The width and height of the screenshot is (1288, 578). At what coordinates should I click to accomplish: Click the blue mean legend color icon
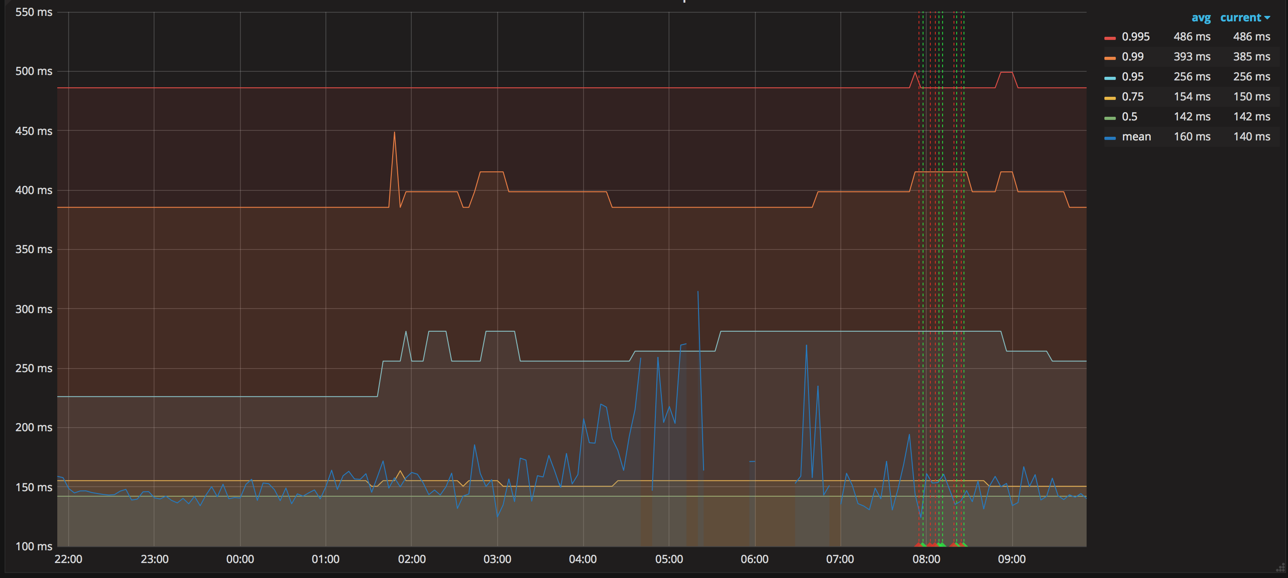(1109, 136)
